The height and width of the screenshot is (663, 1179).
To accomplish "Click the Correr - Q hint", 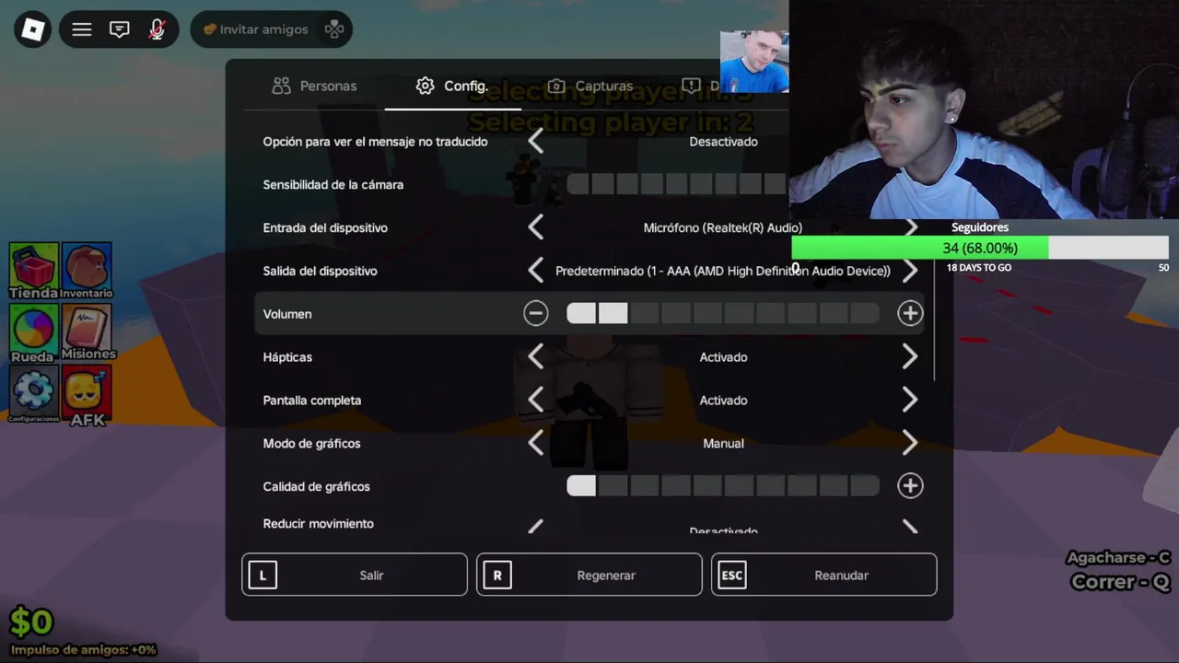I will [1120, 582].
